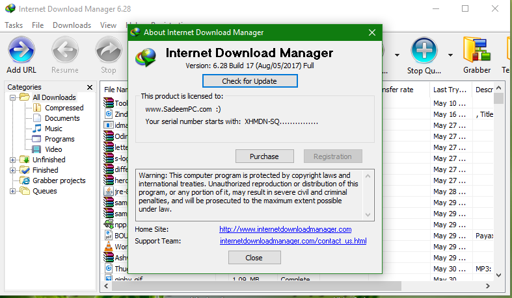Click the 'Wor' VLC file icon
Viewport: 512px width, 298px height.
[x=108, y=246]
